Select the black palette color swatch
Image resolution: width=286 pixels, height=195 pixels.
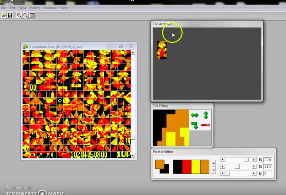click(178, 167)
